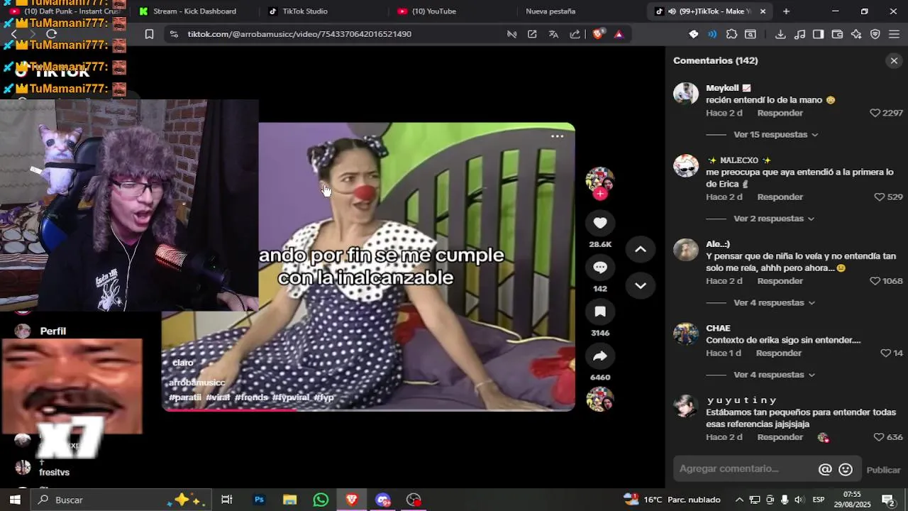Switch to Nueva pestaña tab

tap(550, 11)
